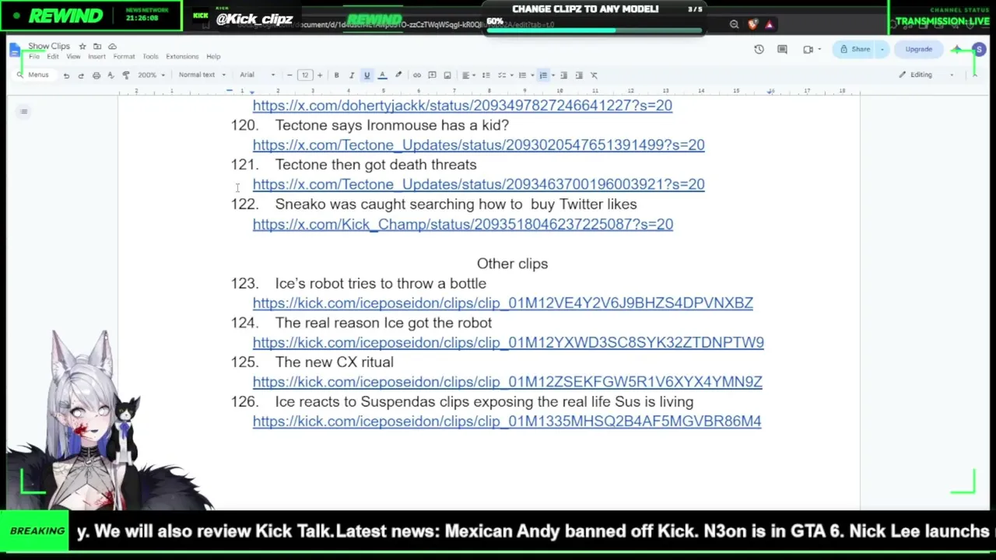996x560 pixels.
Task: Toggle underline formatting
Action: (366, 75)
